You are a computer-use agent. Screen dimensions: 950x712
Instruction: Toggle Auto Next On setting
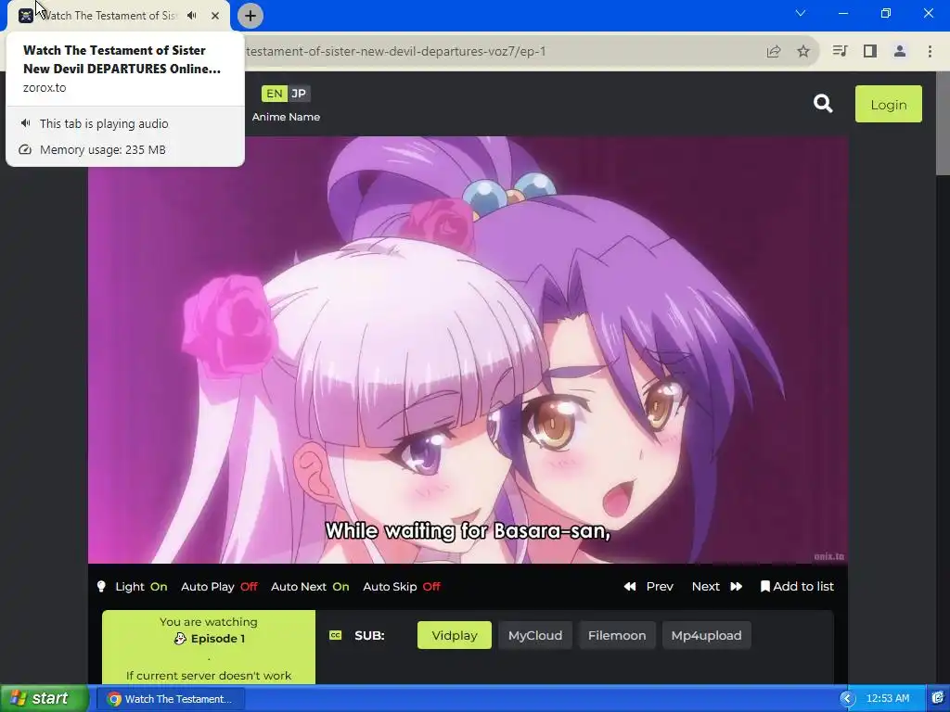310,586
